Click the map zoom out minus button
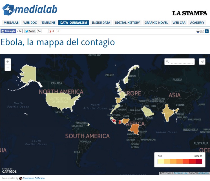Viewport: 210px width, 181px height. click(8, 68)
